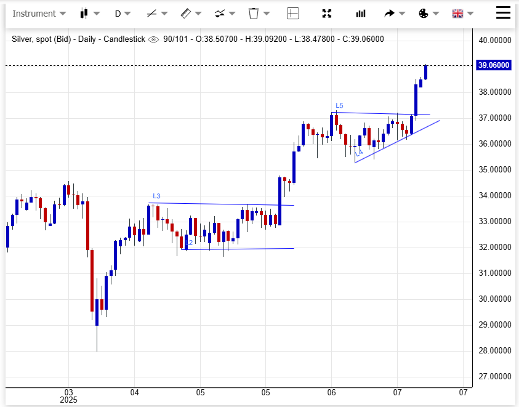Select the L3 trend line label
The image size is (519, 407).
(x=156, y=196)
